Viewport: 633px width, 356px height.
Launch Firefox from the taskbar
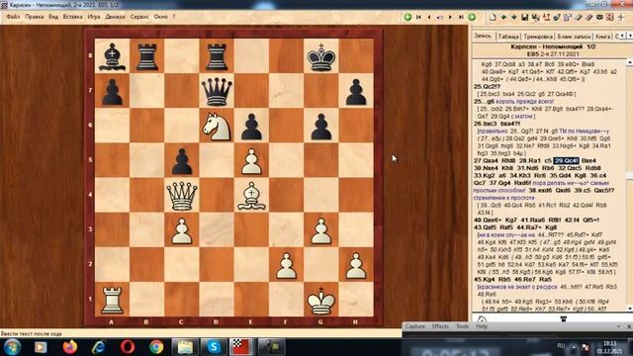[x=70, y=347]
